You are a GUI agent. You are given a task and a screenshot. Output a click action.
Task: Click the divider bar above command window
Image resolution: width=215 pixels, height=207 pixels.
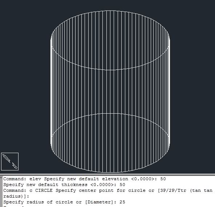tap(107, 175)
